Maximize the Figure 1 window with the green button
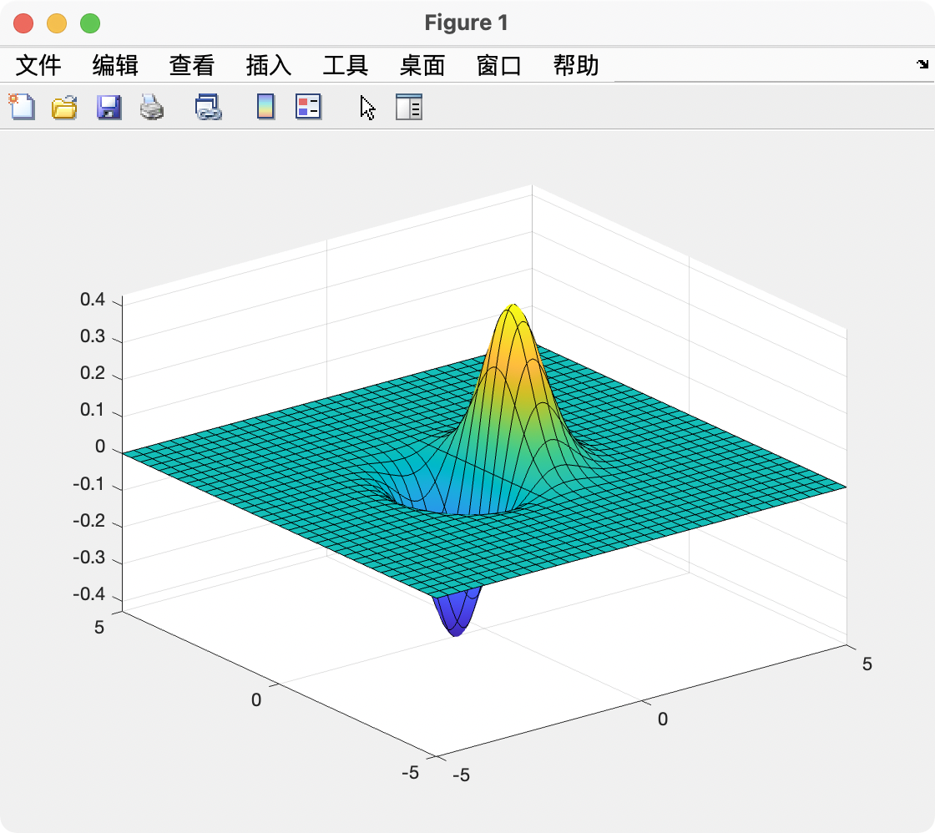The height and width of the screenshot is (833, 935). tap(91, 23)
